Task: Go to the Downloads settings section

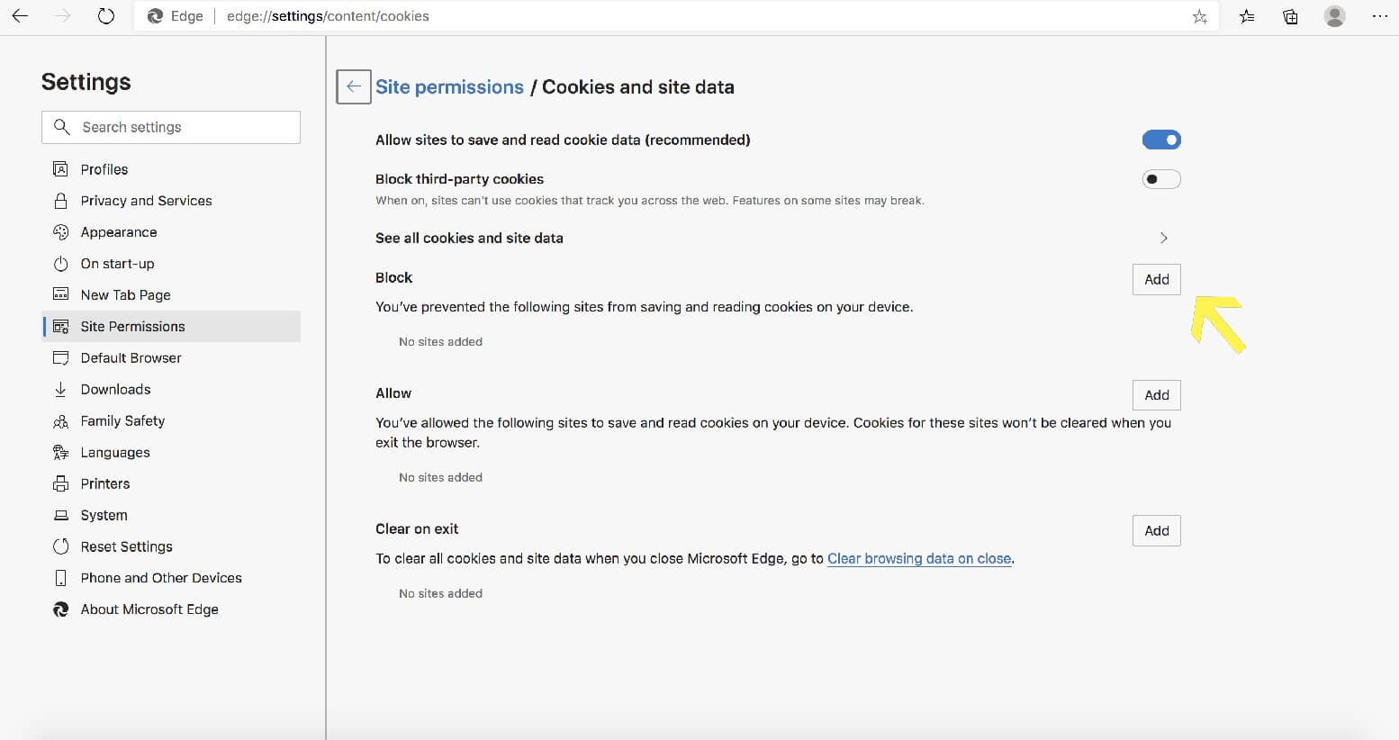Action: pos(115,389)
